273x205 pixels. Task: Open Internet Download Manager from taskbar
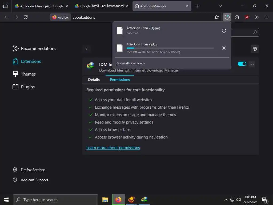(144, 200)
